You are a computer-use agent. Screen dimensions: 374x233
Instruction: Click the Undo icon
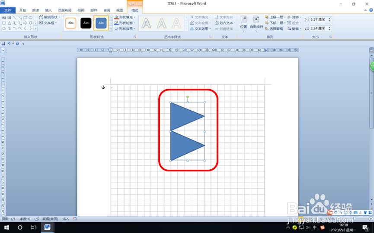pyautogui.click(x=9, y=43)
